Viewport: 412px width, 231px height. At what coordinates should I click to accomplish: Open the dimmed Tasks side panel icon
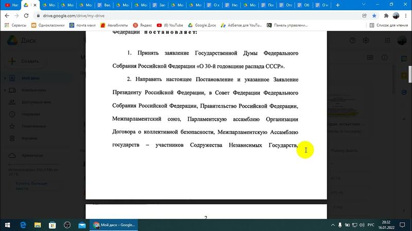click(x=404, y=92)
